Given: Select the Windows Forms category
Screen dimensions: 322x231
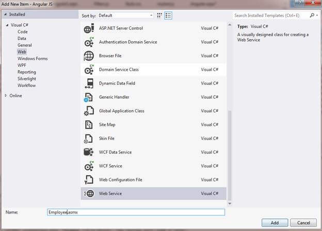Looking at the screenshot, I should [33, 58].
